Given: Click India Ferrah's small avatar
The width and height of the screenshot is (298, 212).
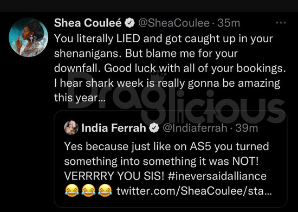Looking at the screenshot, I should tap(71, 127).
